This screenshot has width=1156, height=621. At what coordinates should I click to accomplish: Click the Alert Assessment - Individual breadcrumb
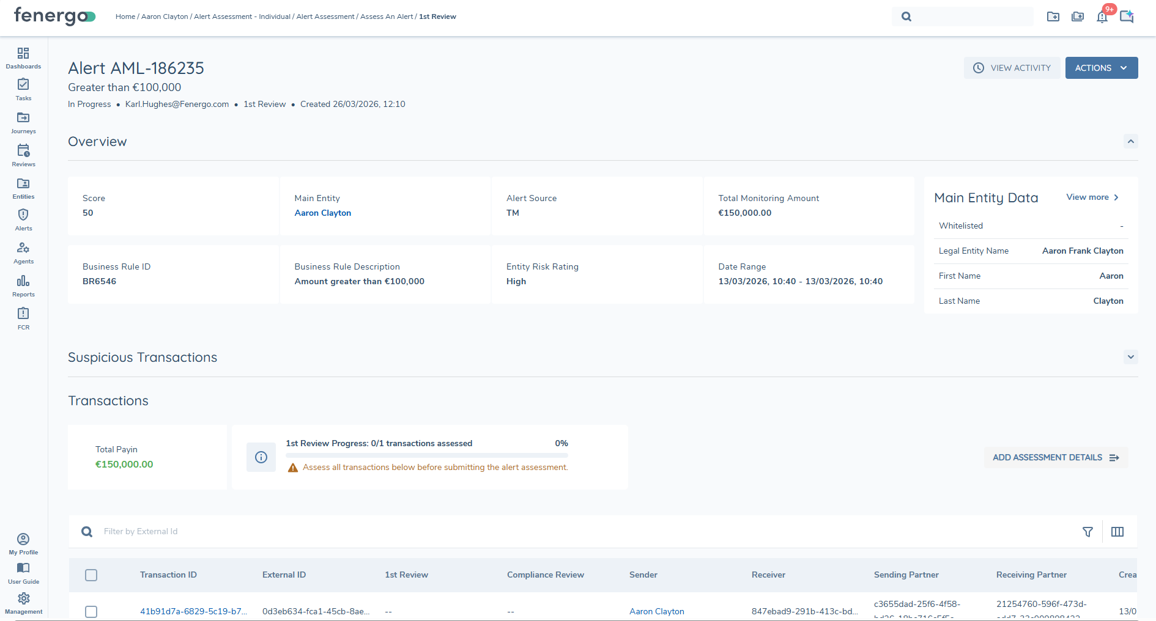pyautogui.click(x=242, y=17)
